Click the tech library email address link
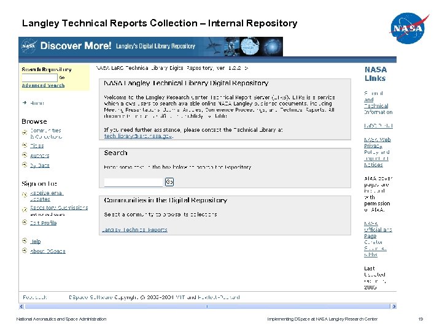 click(138, 136)
